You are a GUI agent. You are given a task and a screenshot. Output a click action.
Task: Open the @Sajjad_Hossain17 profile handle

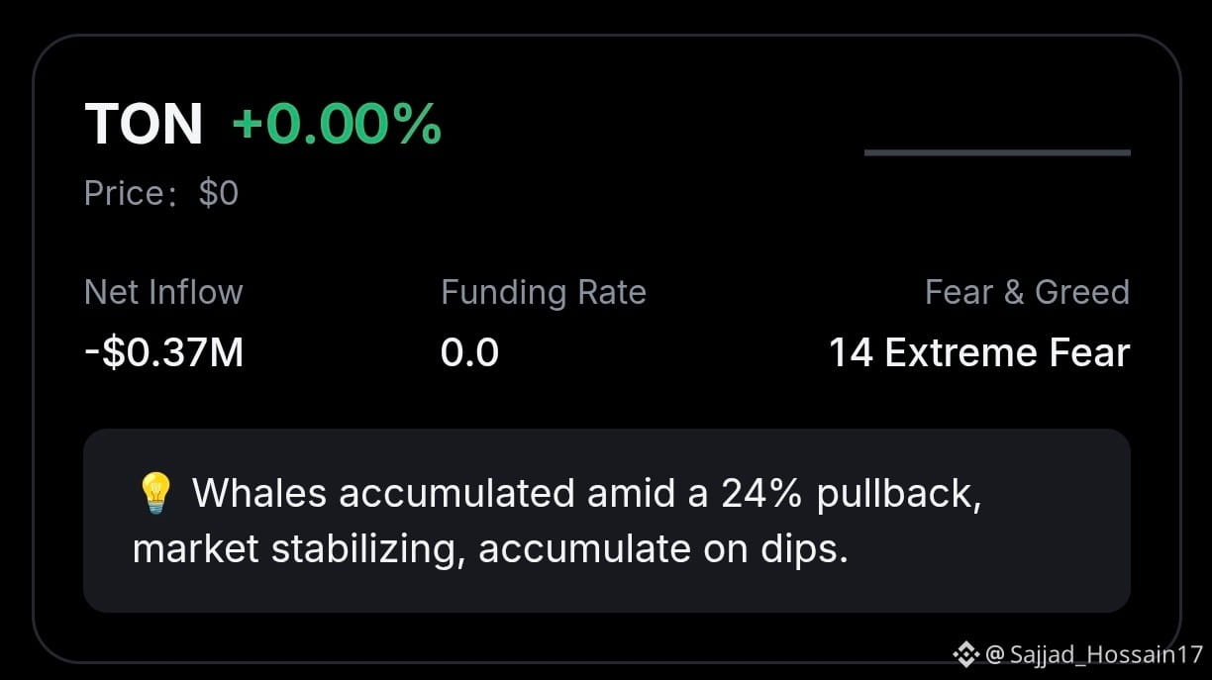coord(1093,654)
